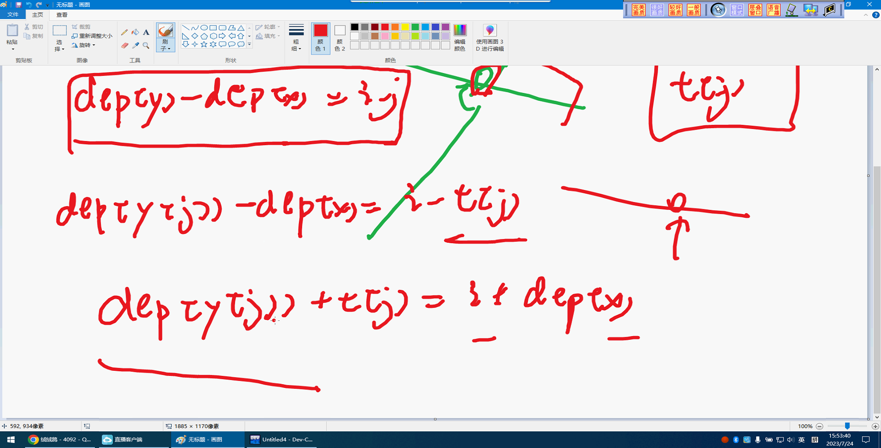
Task: Expand the shapes gallery more arrow
Action: pyautogui.click(x=249, y=44)
